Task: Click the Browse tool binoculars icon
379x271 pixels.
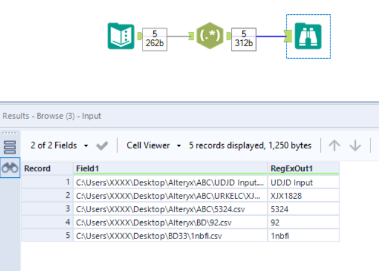Action: (x=308, y=36)
